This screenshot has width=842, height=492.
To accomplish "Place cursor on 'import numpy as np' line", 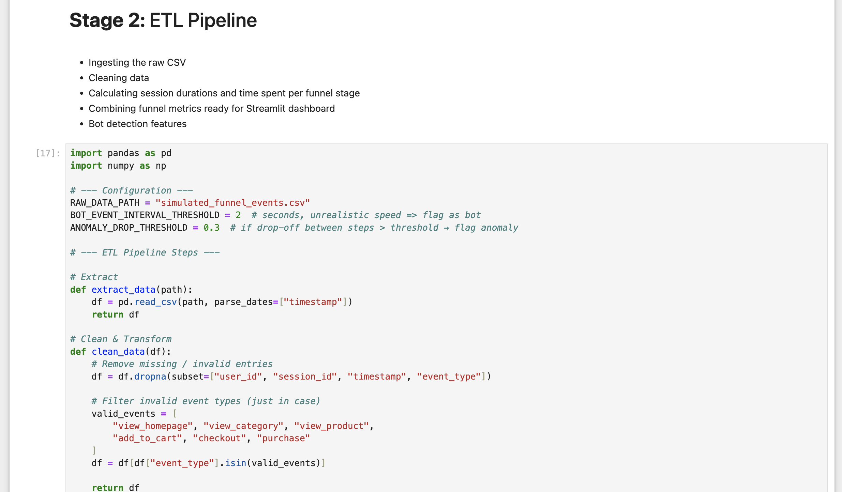I will (118, 166).
